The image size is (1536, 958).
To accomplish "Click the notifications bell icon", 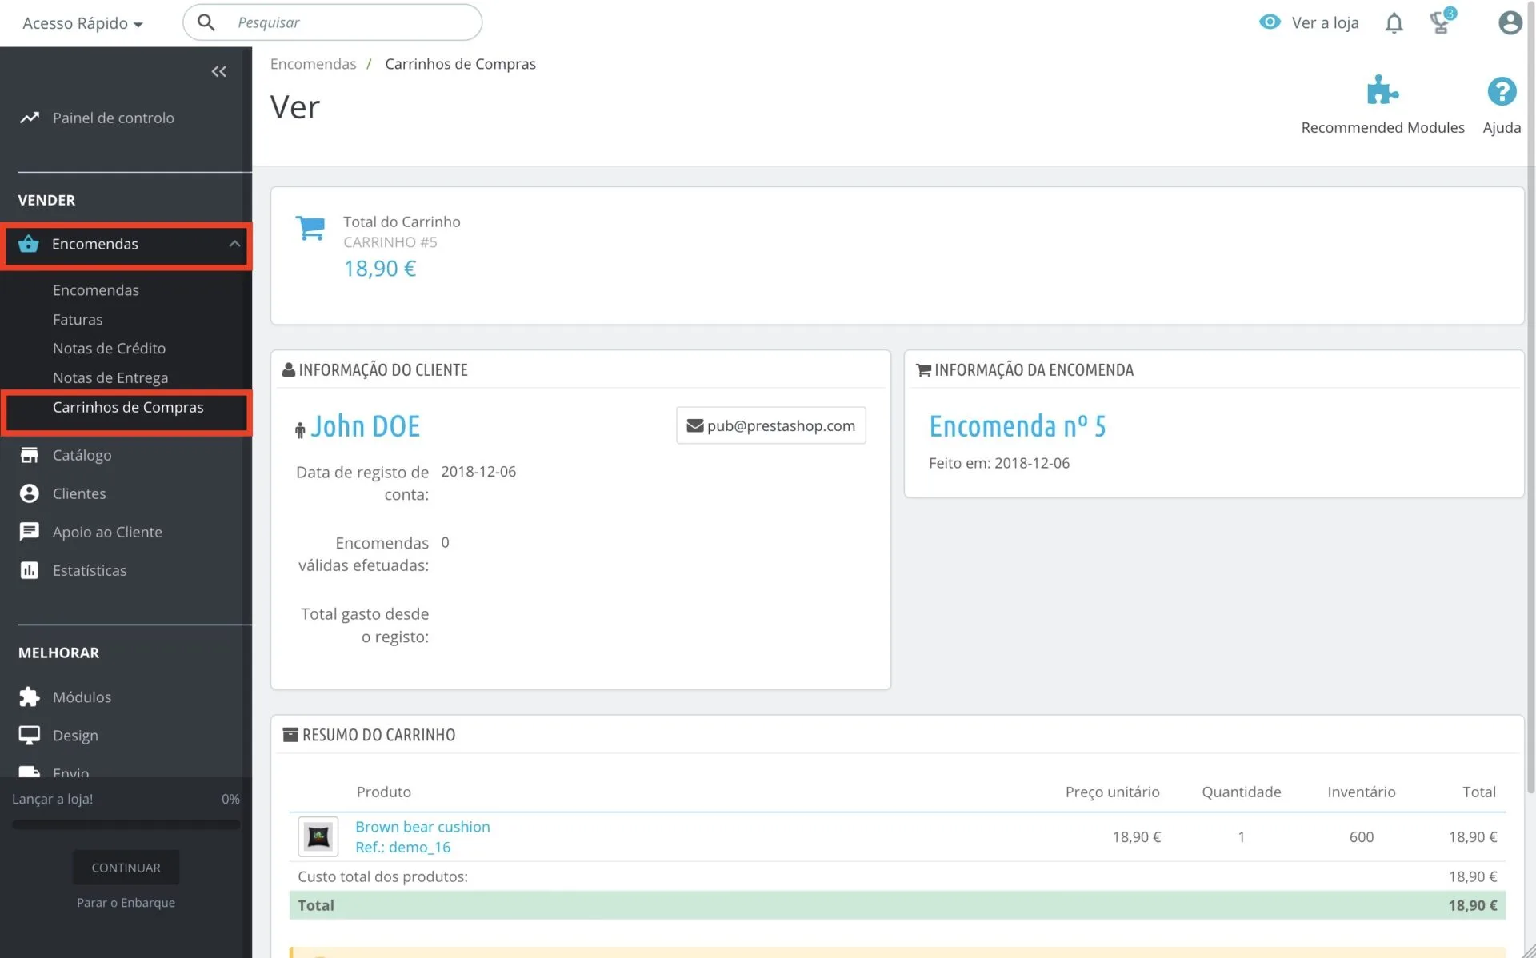I will pyautogui.click(x=1394, y=23).
